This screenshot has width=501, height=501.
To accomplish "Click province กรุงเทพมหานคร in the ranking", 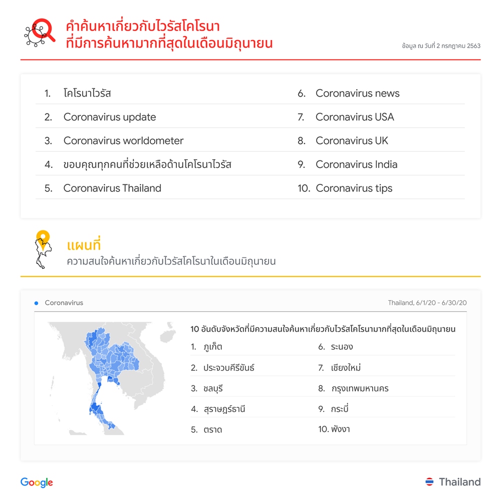I will [x=360, y=389].
